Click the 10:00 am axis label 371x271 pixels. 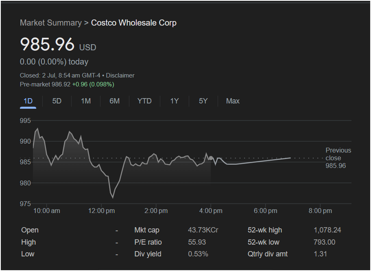click(47, 211)
